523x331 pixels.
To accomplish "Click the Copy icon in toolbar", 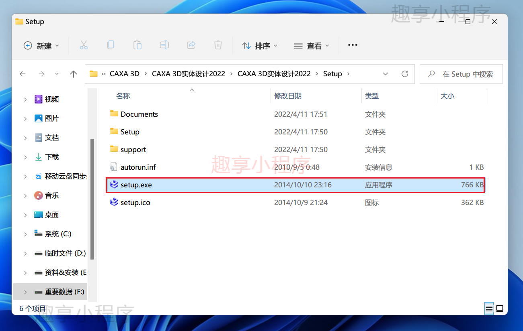I will [x=111, y=45].
